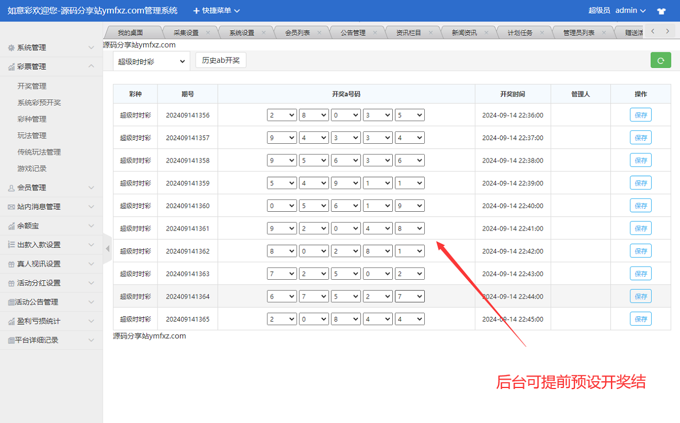Open first digit dropdown for period 202409141356

pos(281,115)
